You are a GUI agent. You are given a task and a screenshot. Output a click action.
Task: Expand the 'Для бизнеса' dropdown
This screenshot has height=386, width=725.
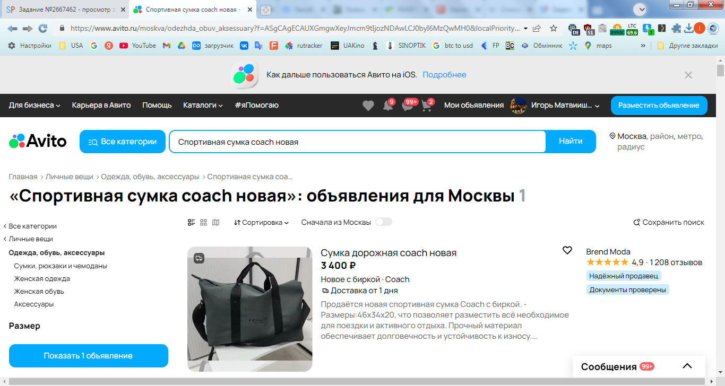tap(34, 106)
